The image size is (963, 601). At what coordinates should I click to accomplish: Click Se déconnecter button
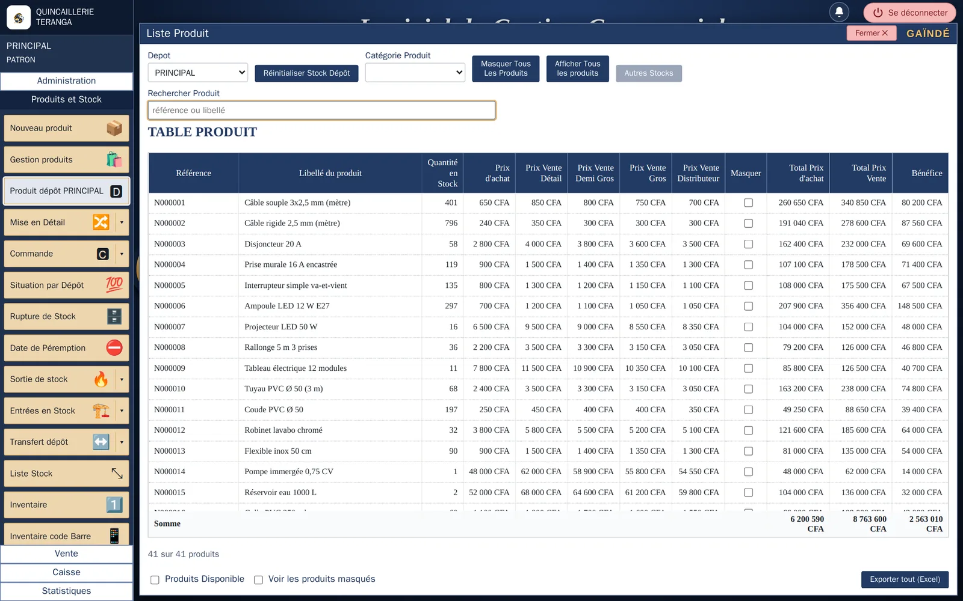point(909,13)
